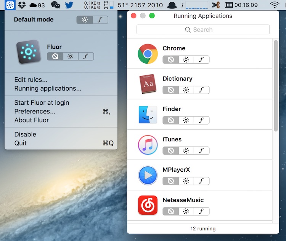The image size is (286, 241).
Task: Zoom the Running Applications window (green button)
Action: coord(152,16)
